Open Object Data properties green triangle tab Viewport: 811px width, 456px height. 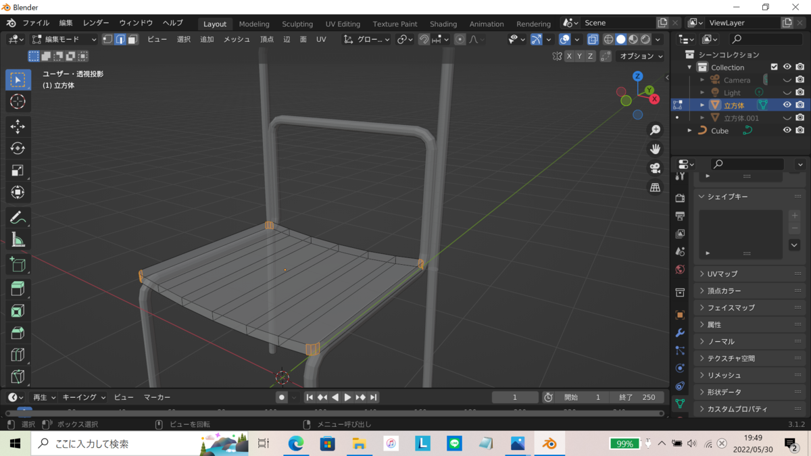(x=680, y=403)
